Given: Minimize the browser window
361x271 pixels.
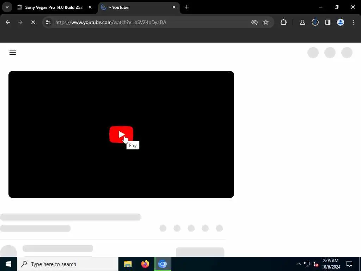Looking at the screenshot, I should [x=320, y=7].
